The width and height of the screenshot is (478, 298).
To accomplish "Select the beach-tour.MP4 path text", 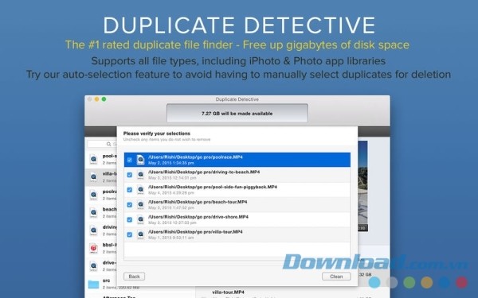I will (x=198, y=202).
